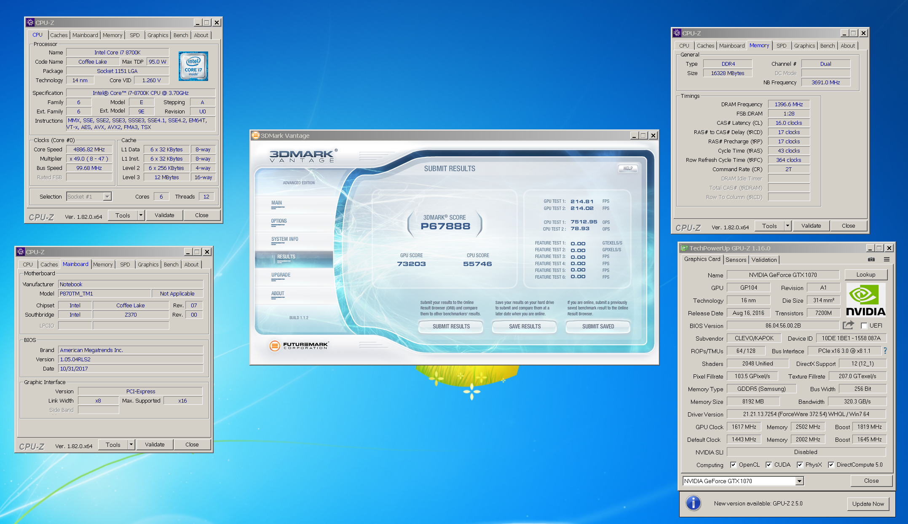Click the GPU-Z info icon in update bar

694,503
